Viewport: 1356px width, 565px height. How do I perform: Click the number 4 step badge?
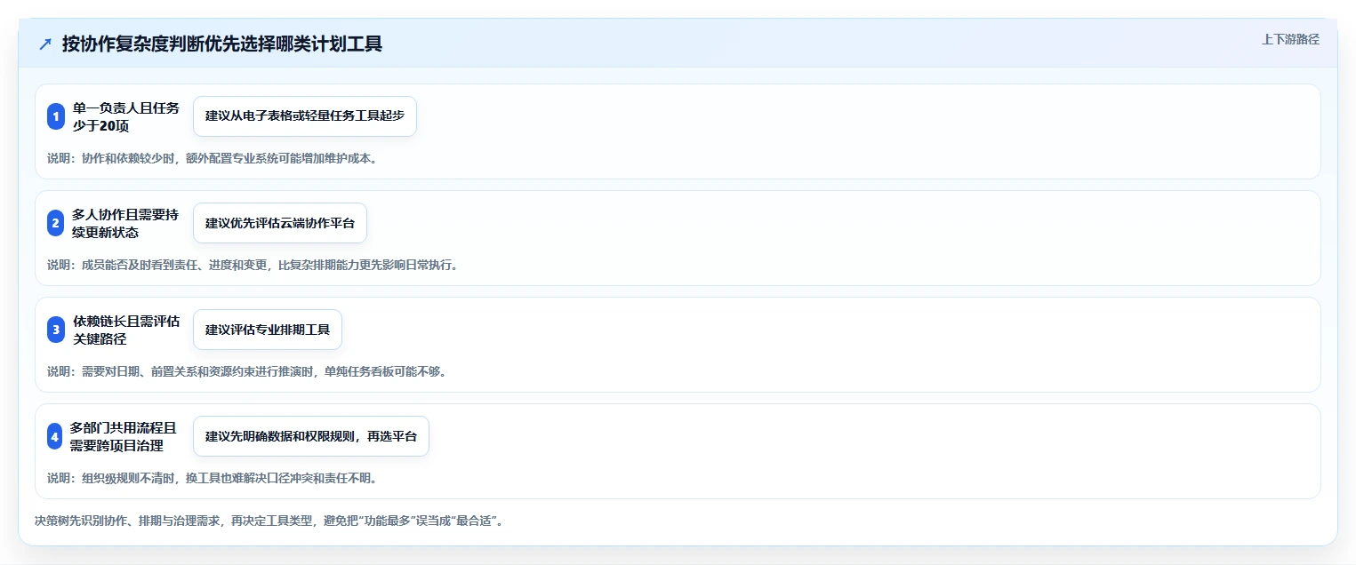click(x=55, y=436)
